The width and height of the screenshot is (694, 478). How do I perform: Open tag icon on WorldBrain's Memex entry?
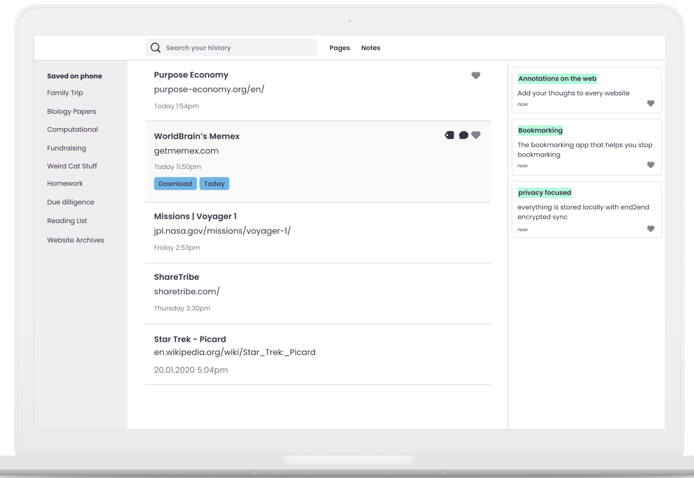click(x=449, y=135)
